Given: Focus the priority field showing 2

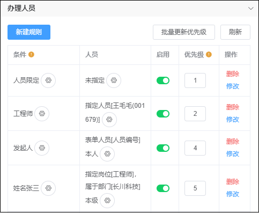Looking at the screenshot, I should click(195, 114).
